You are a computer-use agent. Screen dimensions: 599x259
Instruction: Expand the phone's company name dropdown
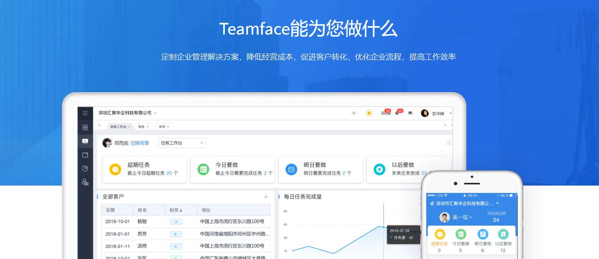(x=497, y=203)
